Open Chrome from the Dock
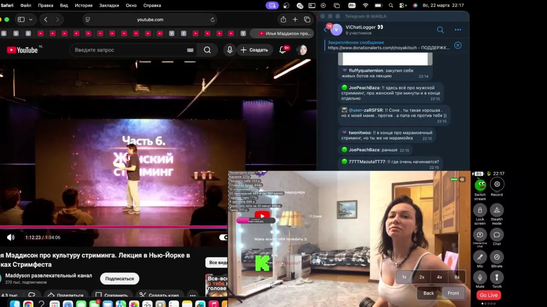 [x=28, y=304]
